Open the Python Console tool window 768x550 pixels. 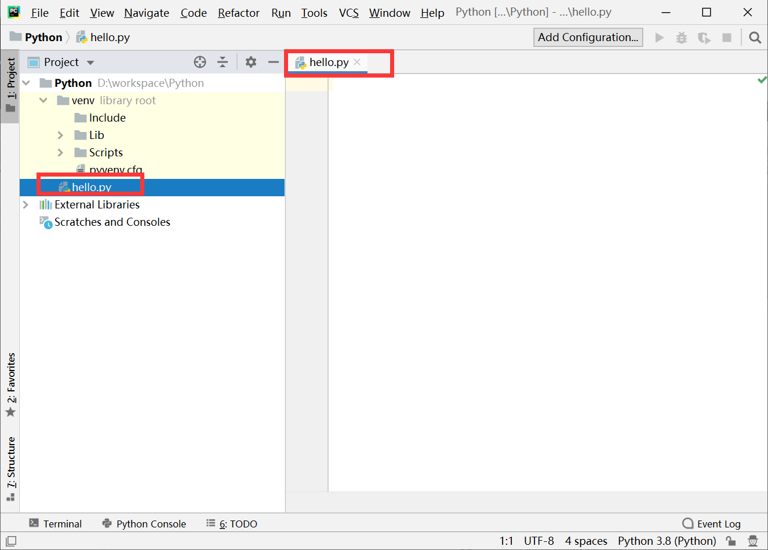(x=144, y=523)
